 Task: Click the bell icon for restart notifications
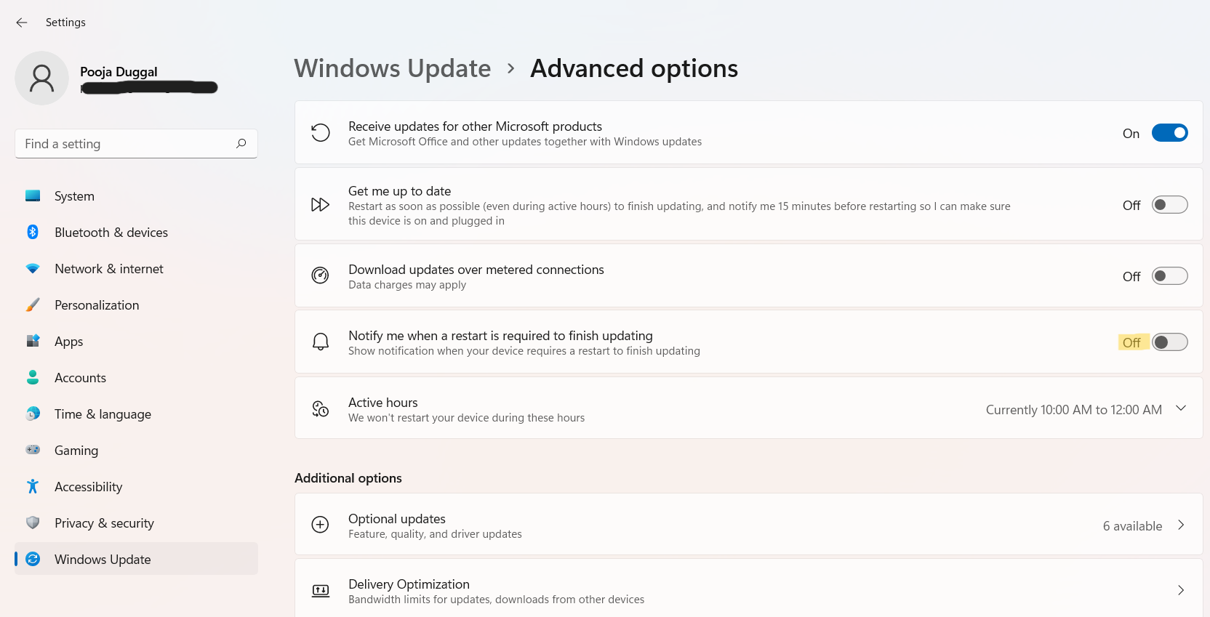point(321,342)
